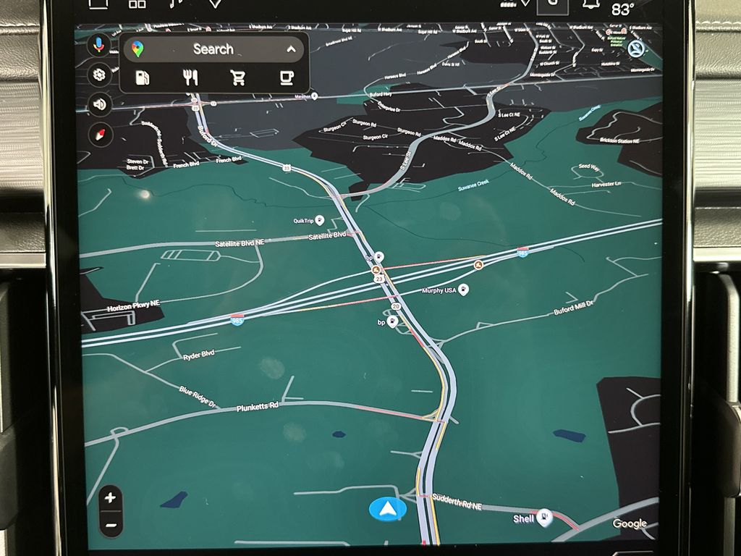Screen dimensions: 741x556
Task: Tap the Horizon Pkwy NE label
Action: [x=133, y=306]
